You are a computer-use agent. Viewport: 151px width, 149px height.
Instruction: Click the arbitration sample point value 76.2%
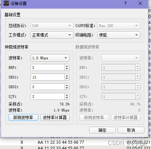pos(65,104)
